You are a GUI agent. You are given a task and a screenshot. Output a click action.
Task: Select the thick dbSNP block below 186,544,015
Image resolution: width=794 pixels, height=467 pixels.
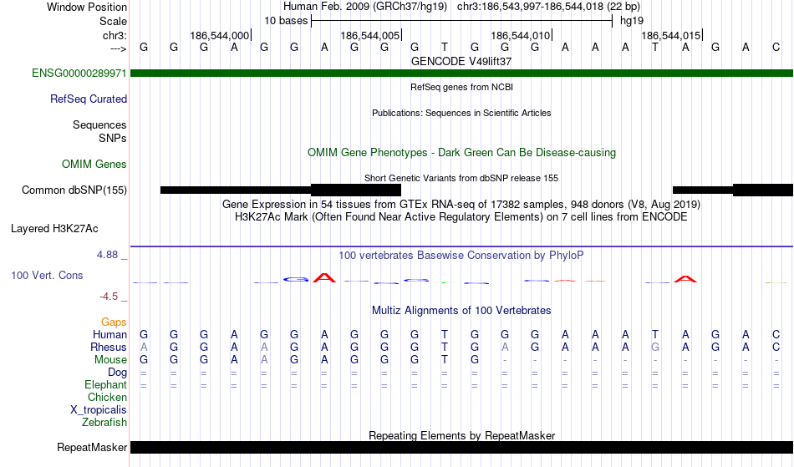762,190
